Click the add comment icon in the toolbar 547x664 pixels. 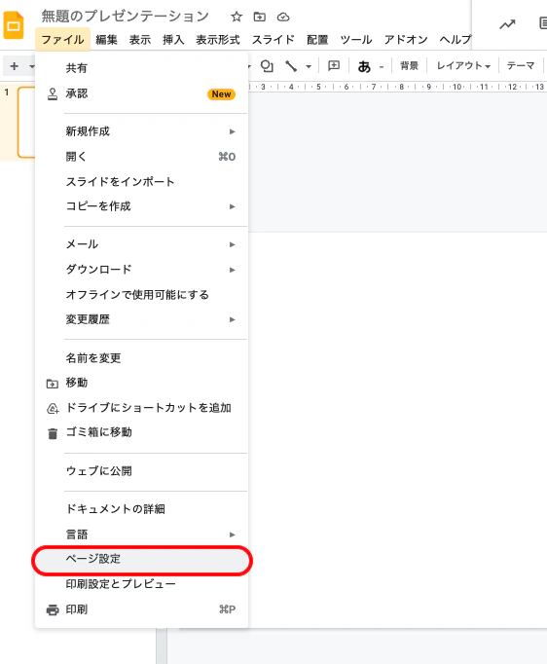pos(334,65)
